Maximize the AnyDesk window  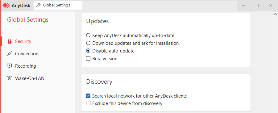[x=257, y=6]
